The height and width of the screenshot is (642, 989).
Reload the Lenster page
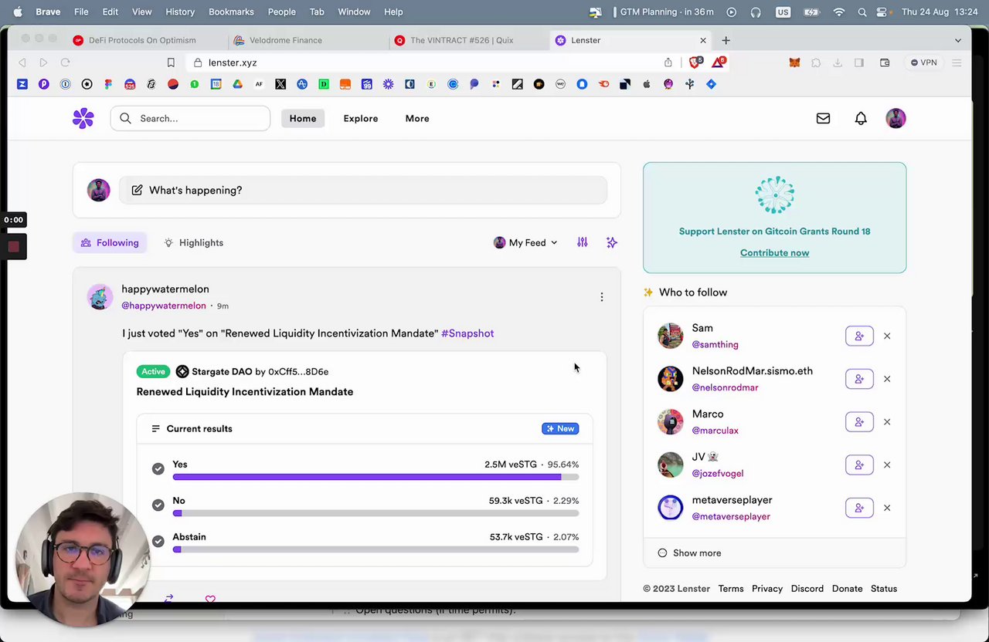click(x=66, y=63)
